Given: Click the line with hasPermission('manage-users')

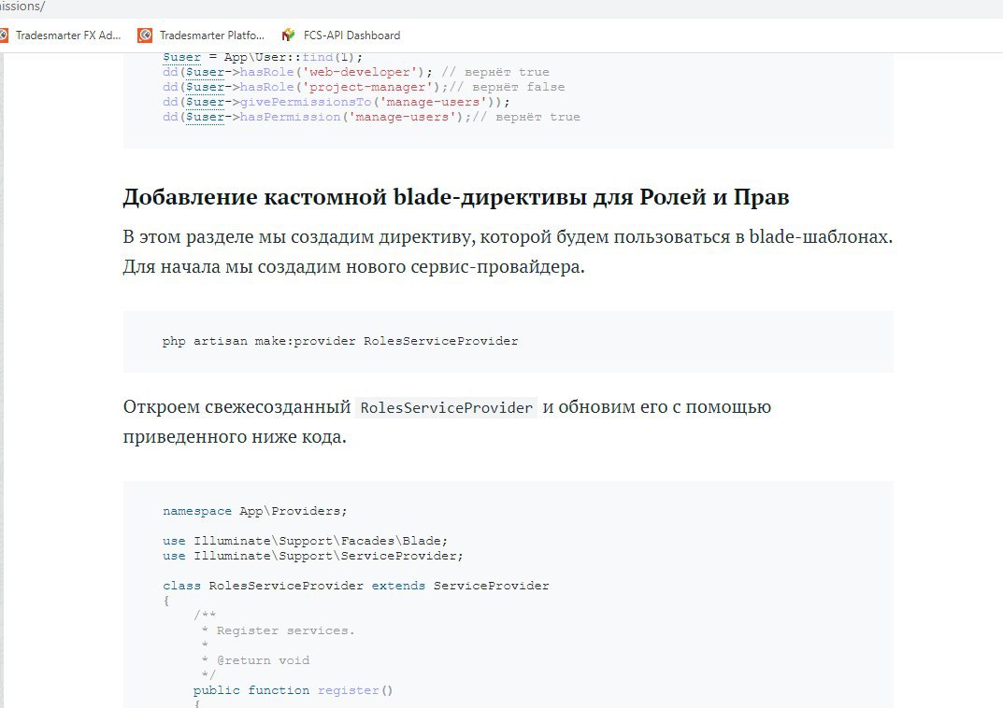Looking at the screenshot, I should click(371, 117).
